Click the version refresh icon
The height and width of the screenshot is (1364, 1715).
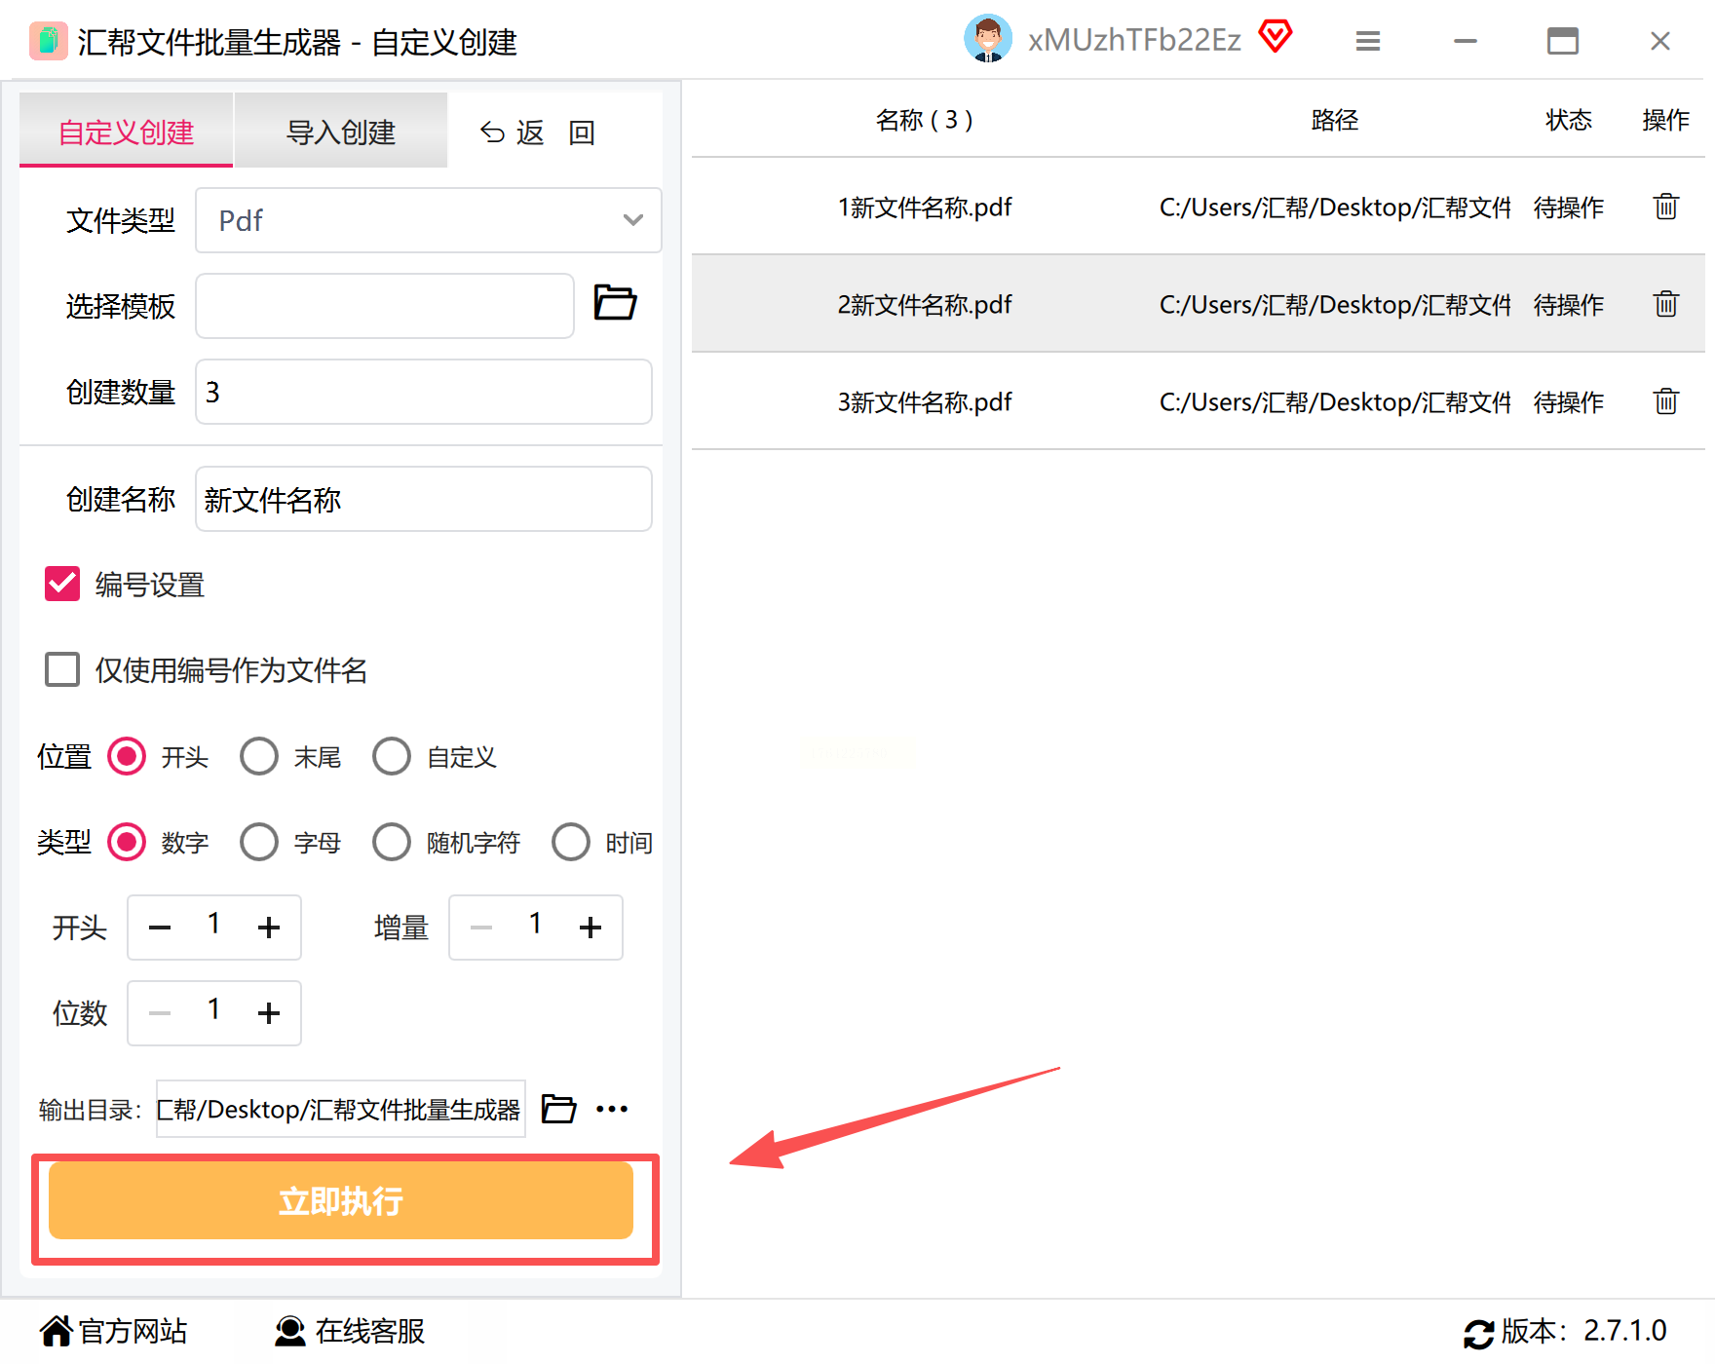(1478, 1333)
